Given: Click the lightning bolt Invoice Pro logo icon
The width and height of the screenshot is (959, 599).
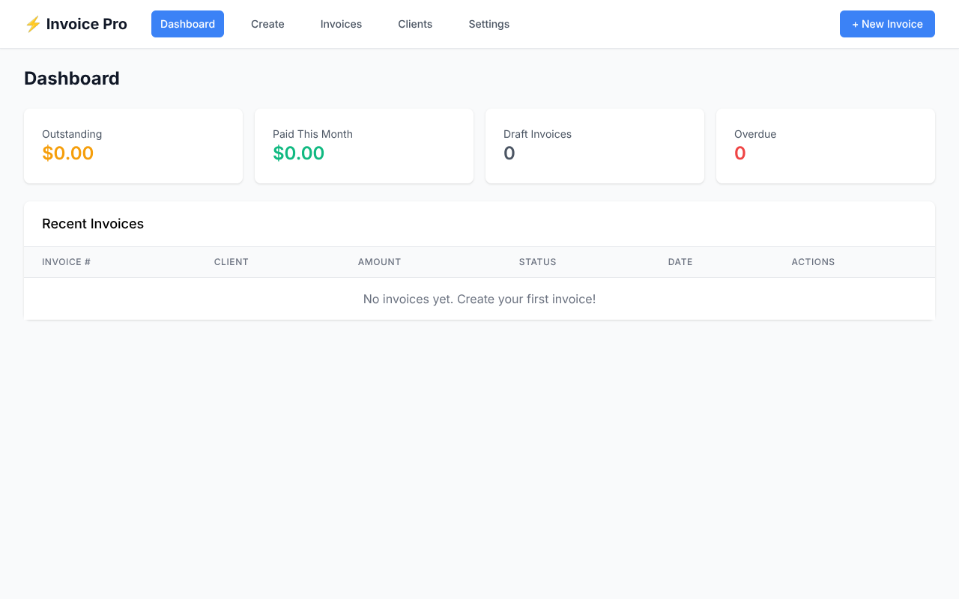Looking at the screenshot, I should pos(33,24).
